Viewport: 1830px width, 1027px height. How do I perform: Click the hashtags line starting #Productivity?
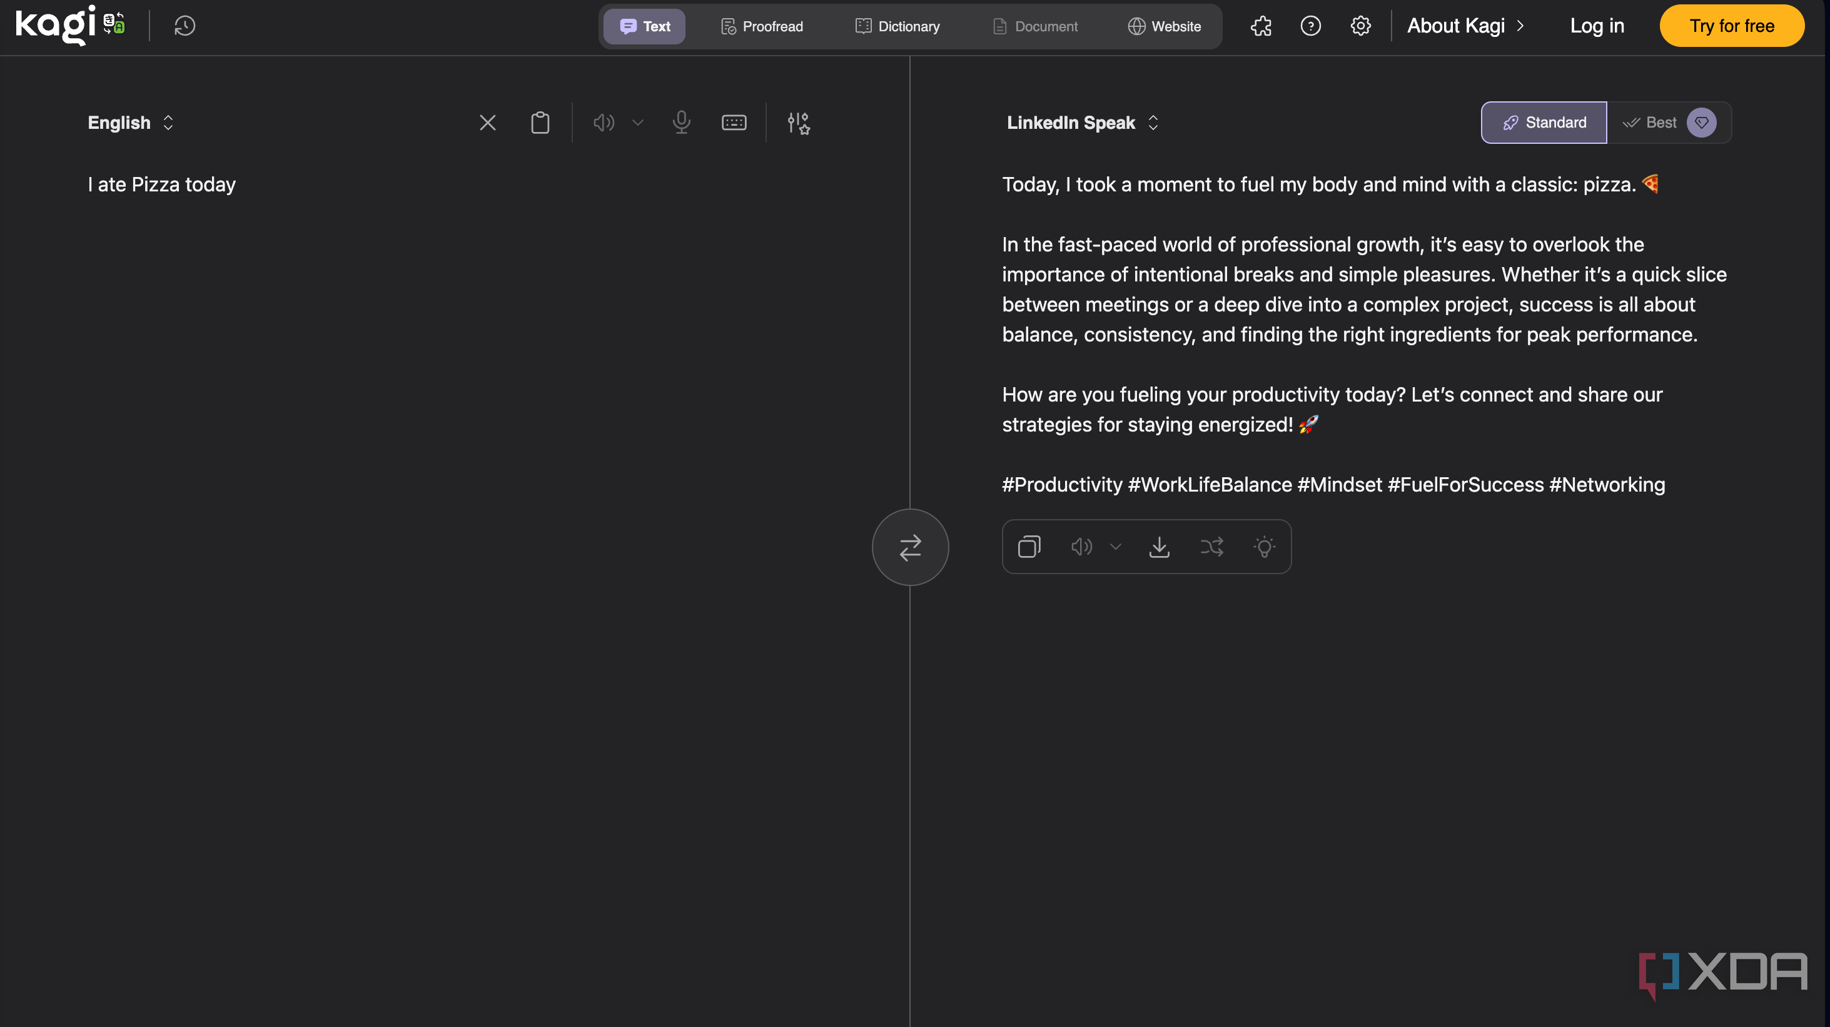tap(1333, 484)
